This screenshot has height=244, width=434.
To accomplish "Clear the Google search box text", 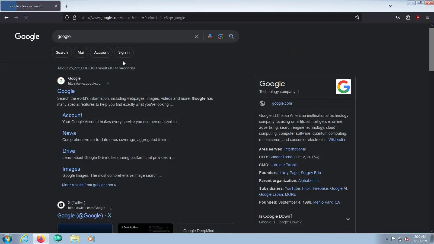I will coord(197,36).
